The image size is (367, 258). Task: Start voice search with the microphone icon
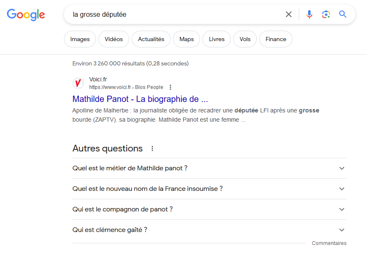(x=309, y=15)
